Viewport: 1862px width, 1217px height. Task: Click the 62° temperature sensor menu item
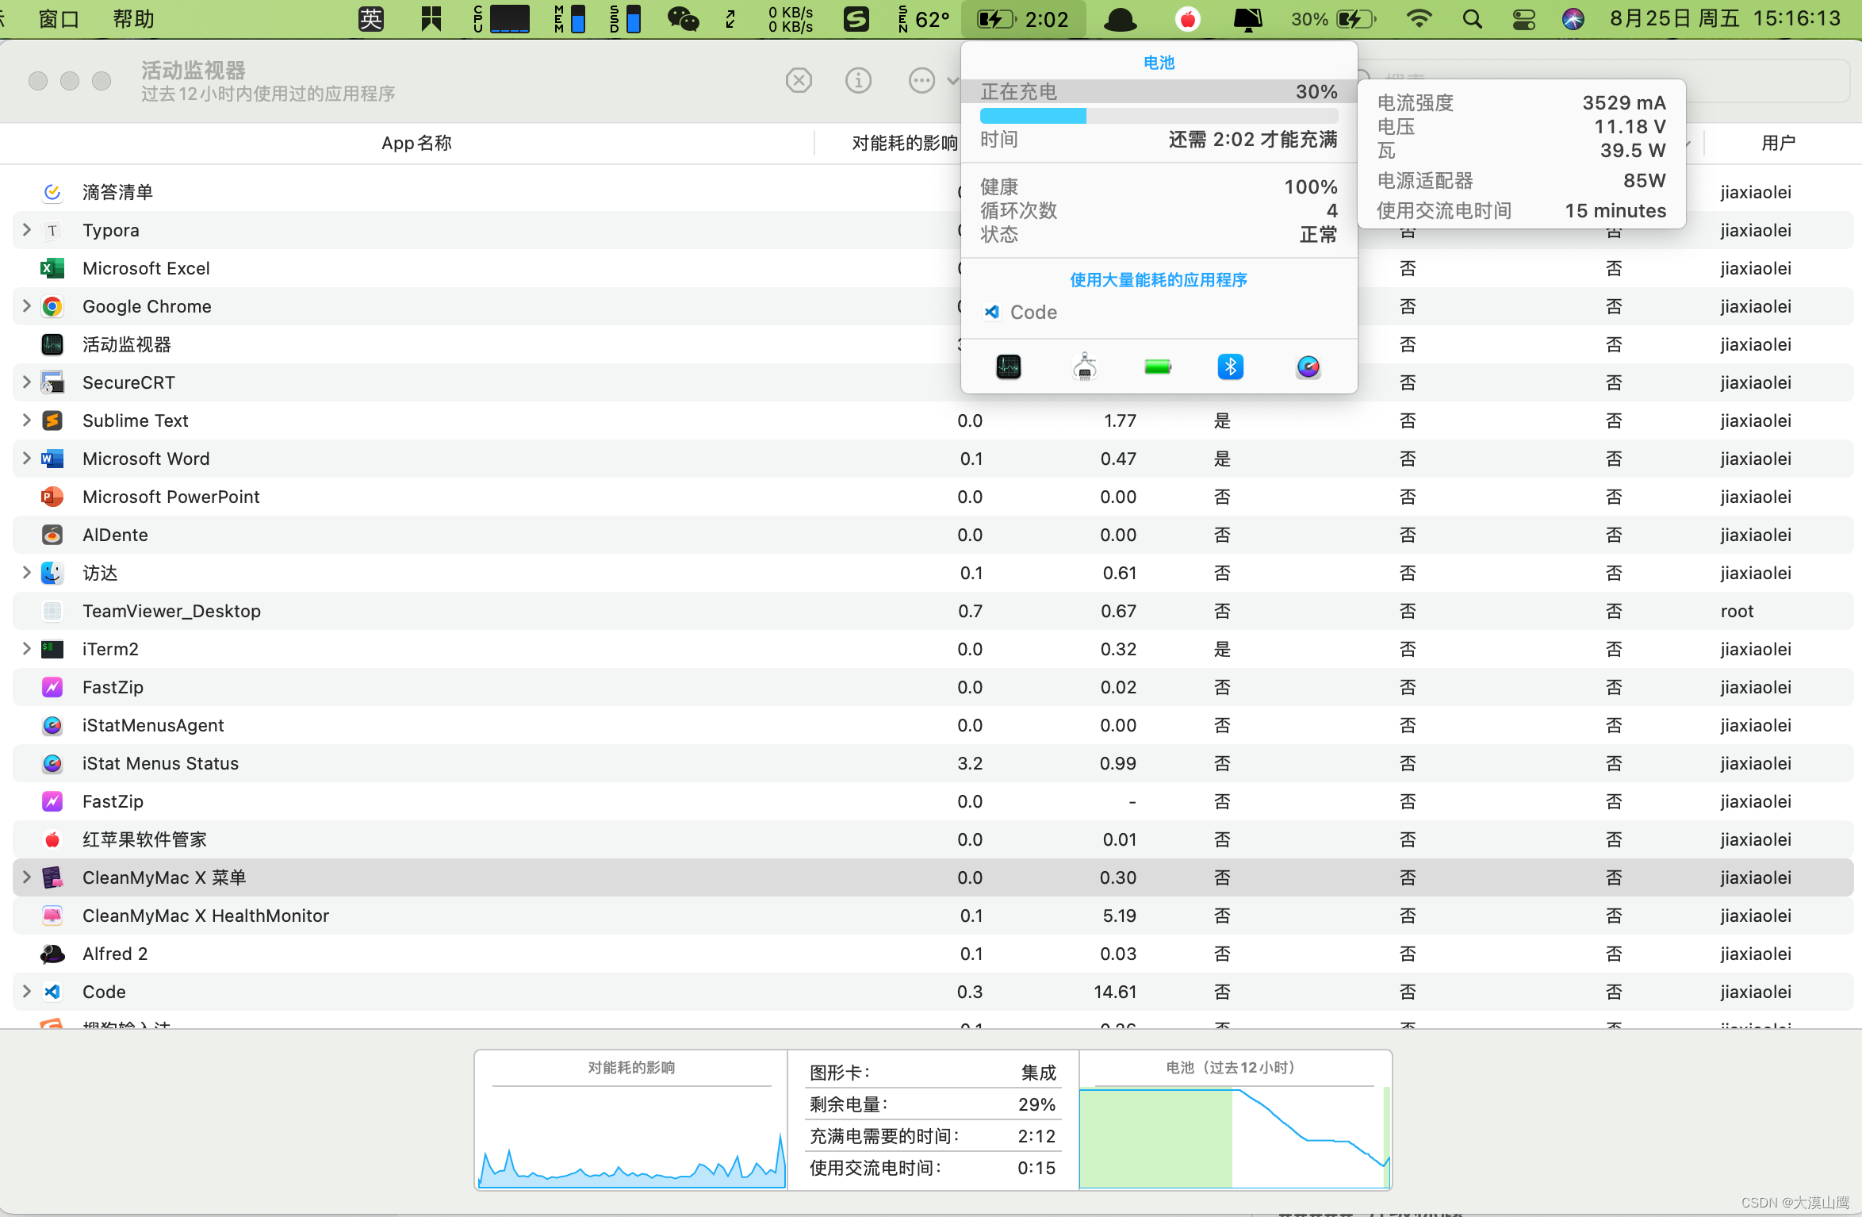tap(924, 19)
